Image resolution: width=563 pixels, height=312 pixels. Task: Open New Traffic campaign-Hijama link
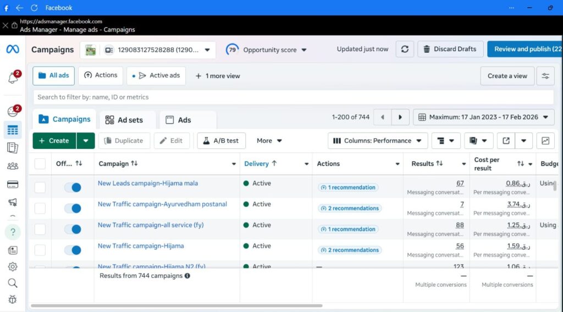[x=141, y=246]
